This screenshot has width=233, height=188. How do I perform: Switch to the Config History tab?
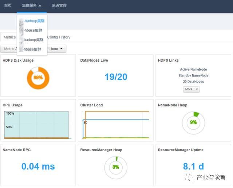click(x=59, y=37)
